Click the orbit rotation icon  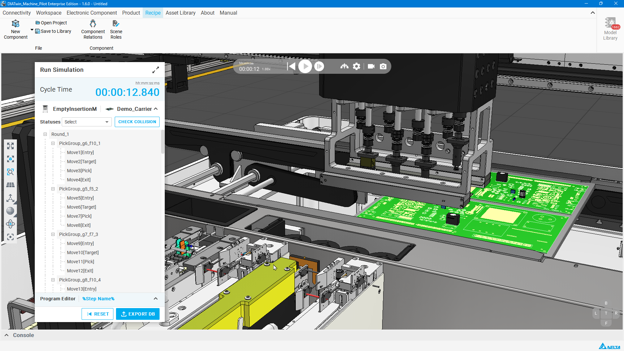[10, 224]
